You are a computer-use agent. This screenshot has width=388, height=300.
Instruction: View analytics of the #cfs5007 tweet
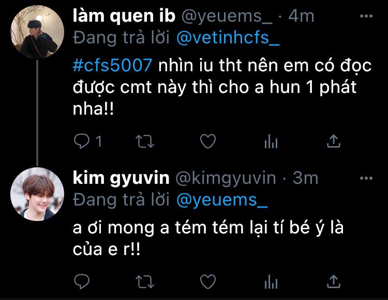pos(271,141)
